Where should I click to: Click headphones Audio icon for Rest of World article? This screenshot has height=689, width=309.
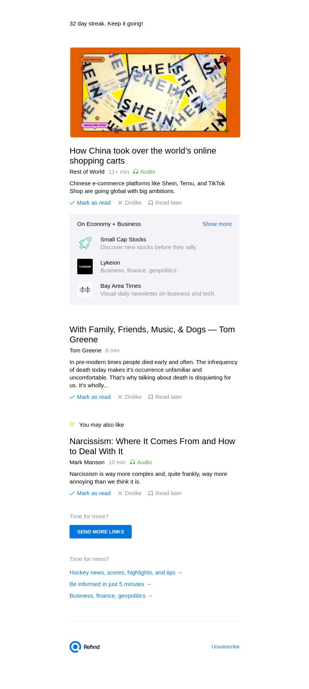pos(136,172)
